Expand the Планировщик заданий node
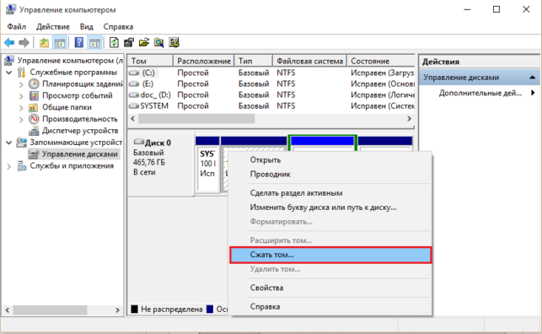 [21, 84]
